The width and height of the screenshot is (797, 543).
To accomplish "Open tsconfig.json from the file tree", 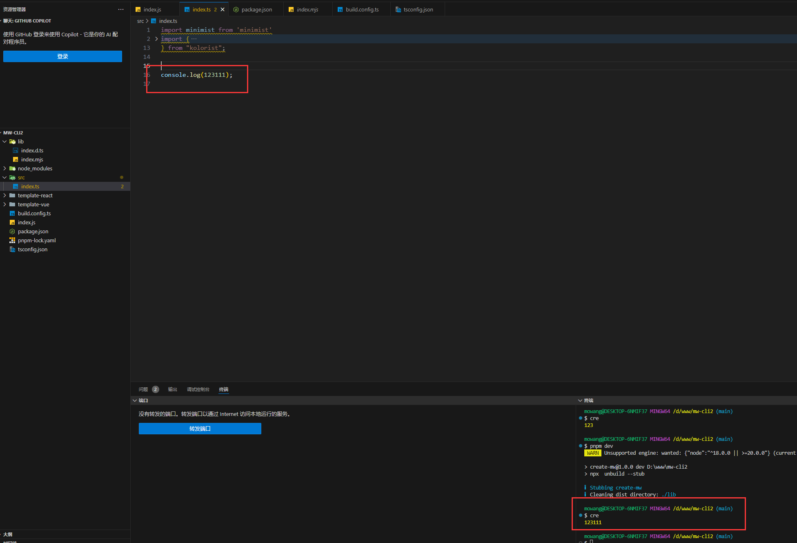I will 33,249.
